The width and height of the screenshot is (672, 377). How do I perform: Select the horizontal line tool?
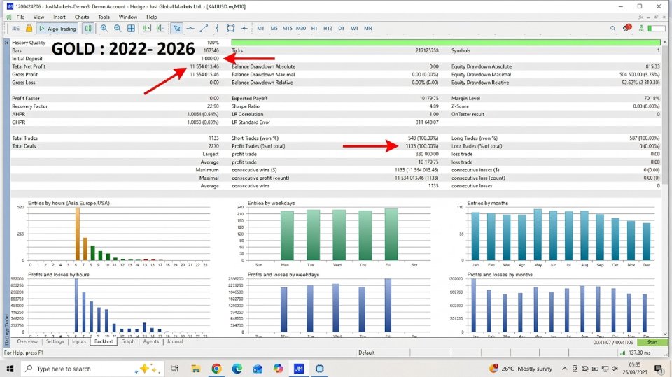click(x=190, y=28)
